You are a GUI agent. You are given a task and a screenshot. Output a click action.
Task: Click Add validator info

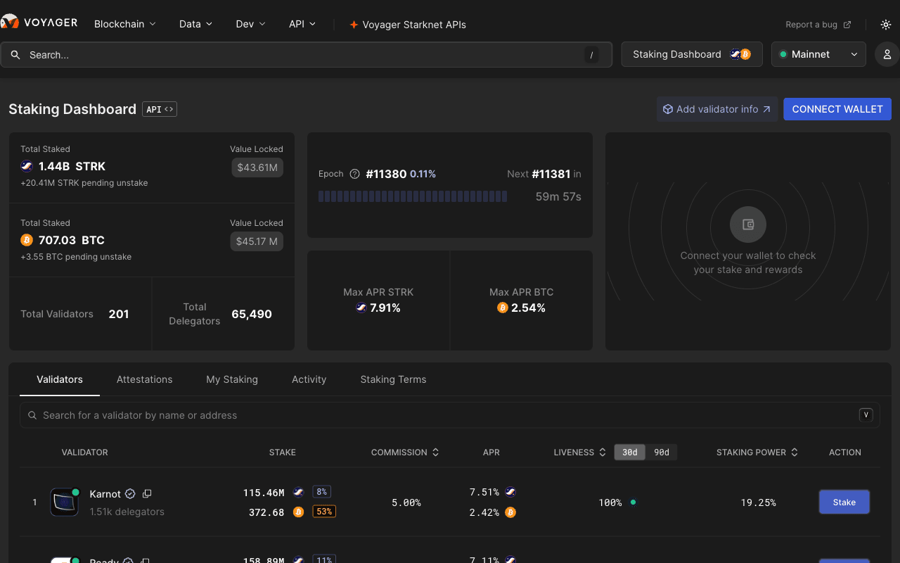[x=717, y=109]
